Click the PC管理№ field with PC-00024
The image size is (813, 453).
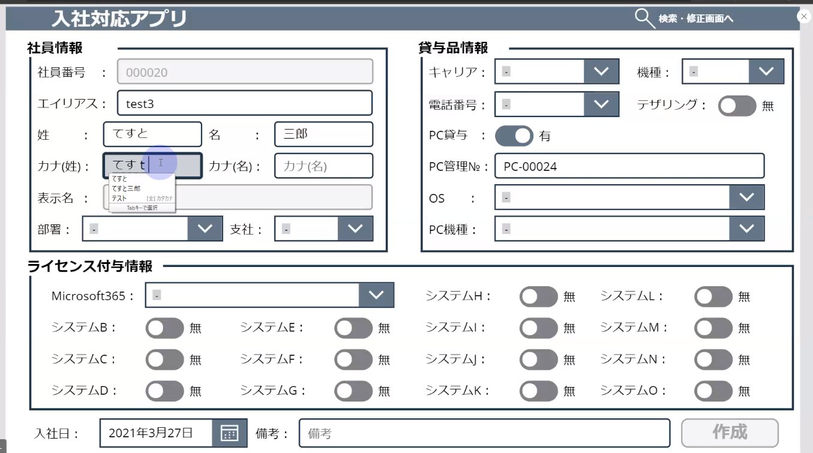pos(629,166)
